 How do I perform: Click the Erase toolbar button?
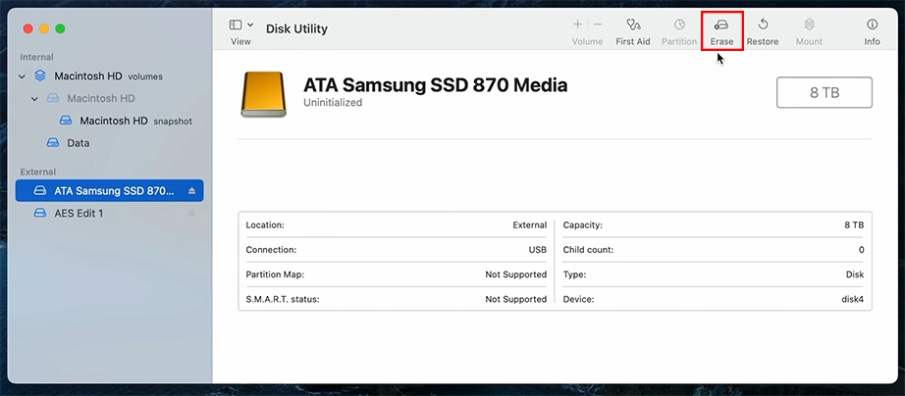tap(721, 31)
